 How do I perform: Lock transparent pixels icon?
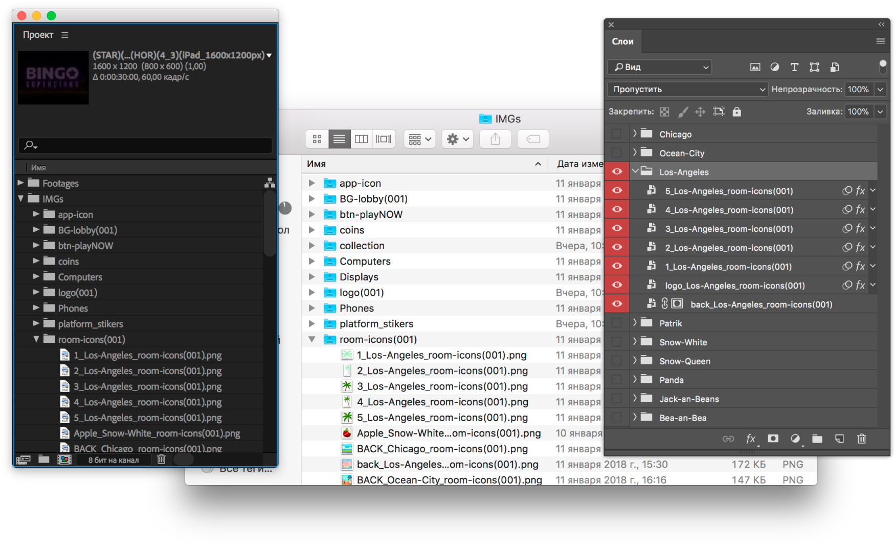(x=664, y=112)
